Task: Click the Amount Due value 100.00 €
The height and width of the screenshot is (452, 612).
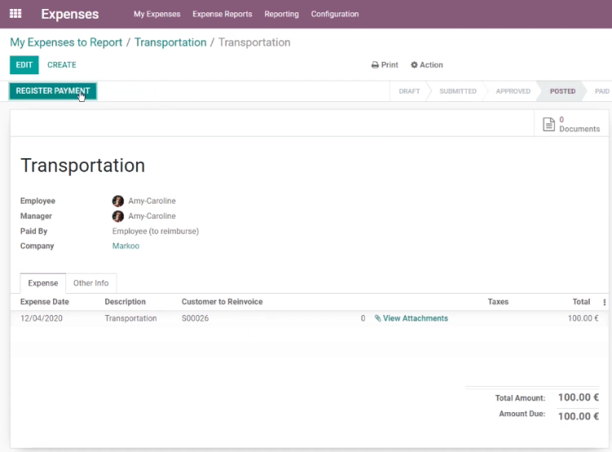Action: 579,416
